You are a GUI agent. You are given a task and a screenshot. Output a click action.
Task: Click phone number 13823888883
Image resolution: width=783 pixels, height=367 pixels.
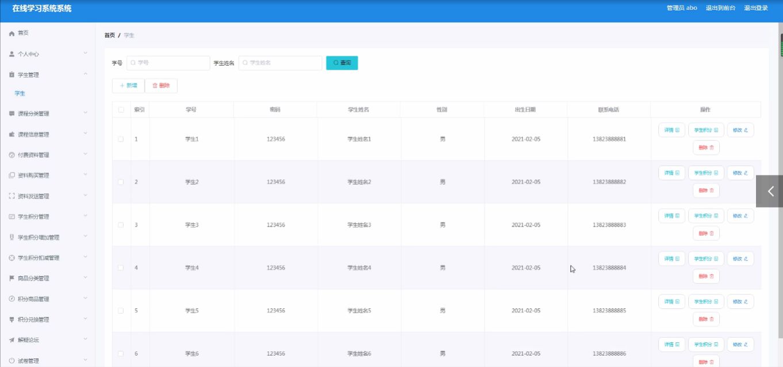pyautogui.click(x=609, y=225)
